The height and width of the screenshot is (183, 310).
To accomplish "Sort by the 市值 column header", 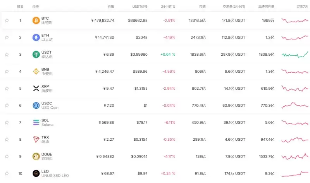I will coord(202,7).
